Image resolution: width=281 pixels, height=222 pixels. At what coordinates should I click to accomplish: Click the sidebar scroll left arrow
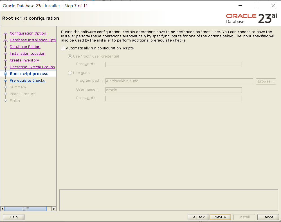pyautogui.click(x=3, y=209)
